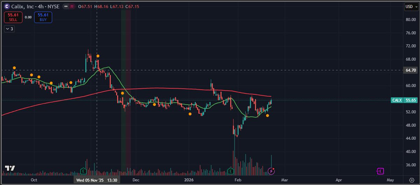The image size is (420, 185).
Task: Click the 68.00 price scale label
Action: (x=410, y=59)
